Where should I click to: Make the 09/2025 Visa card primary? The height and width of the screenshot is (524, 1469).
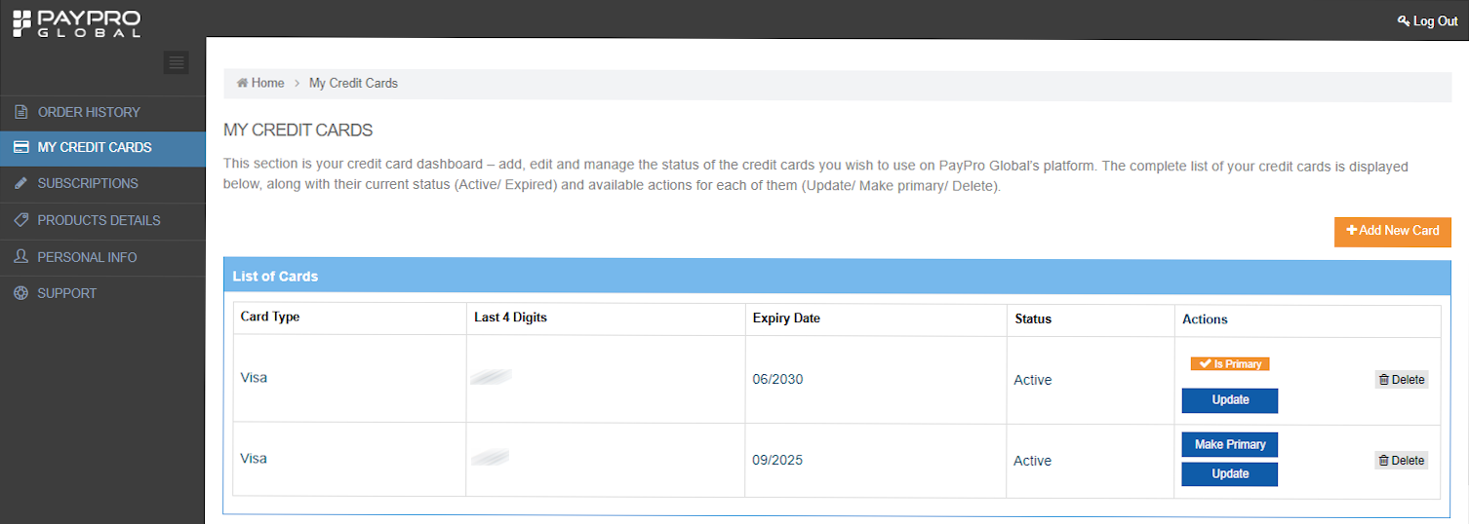1229,445
